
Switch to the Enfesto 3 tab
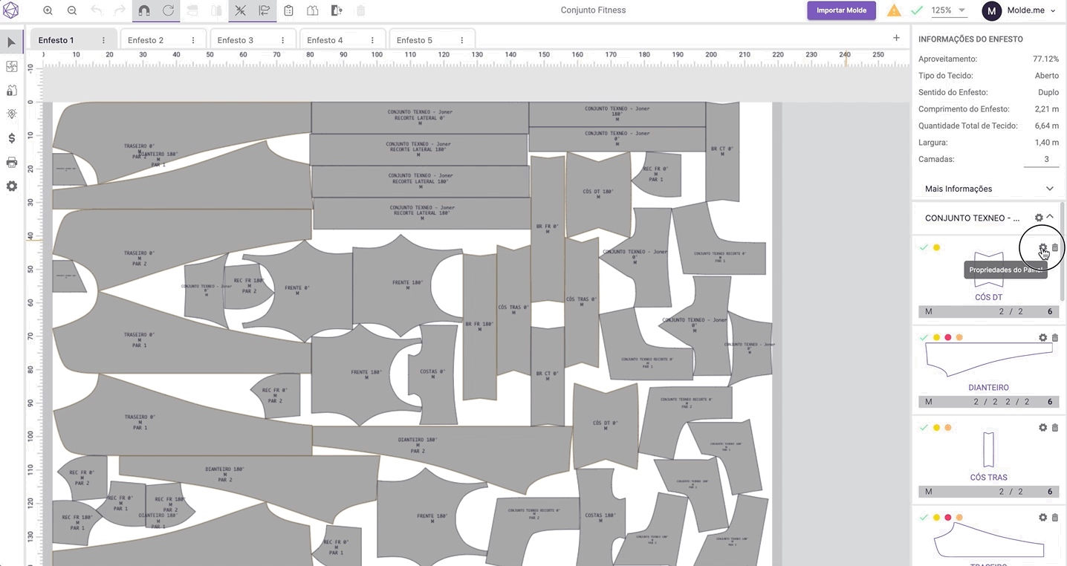[x=236, y=40]
